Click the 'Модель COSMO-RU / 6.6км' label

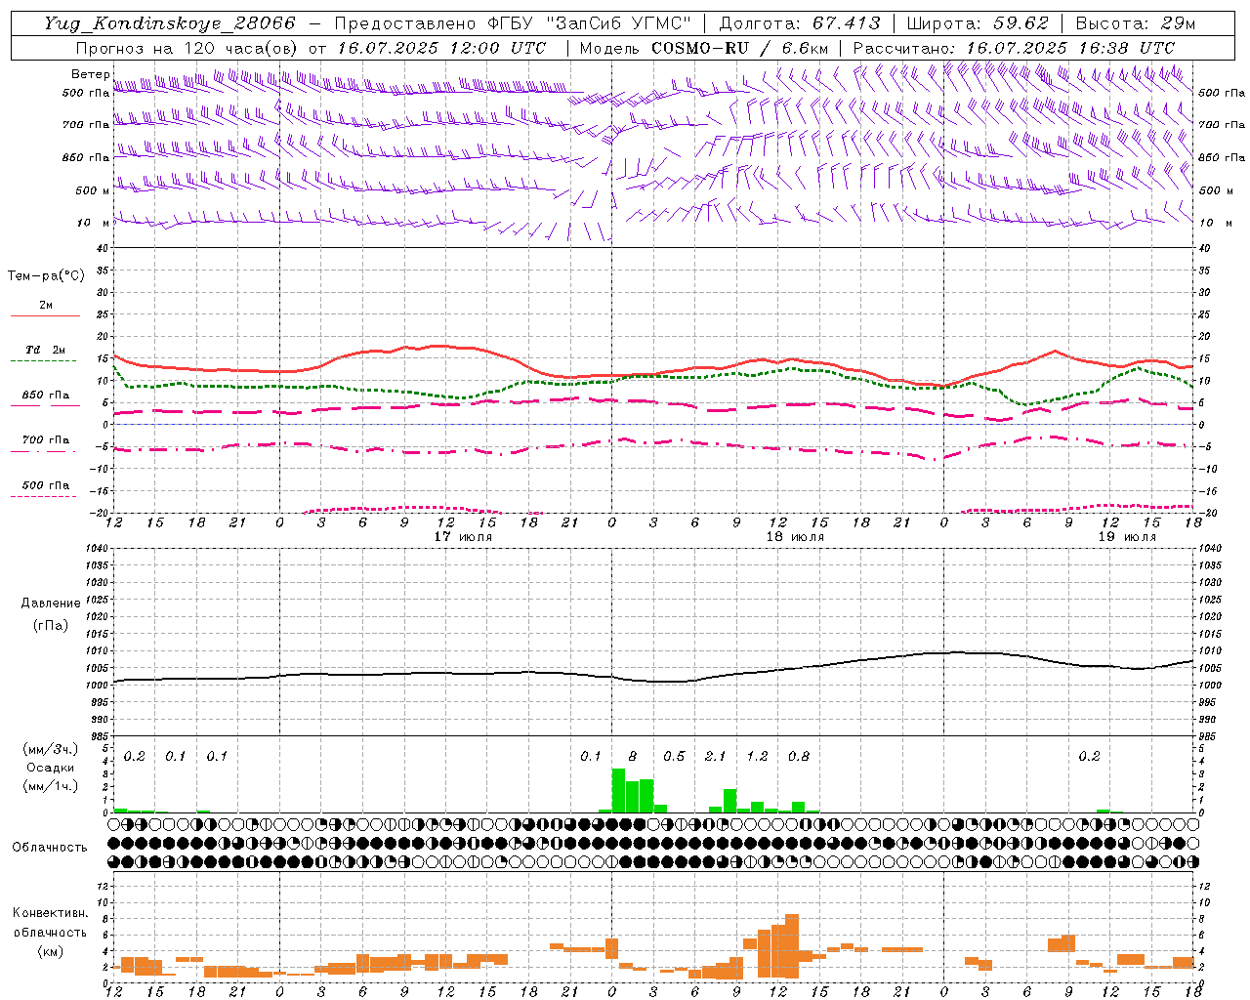704,48
